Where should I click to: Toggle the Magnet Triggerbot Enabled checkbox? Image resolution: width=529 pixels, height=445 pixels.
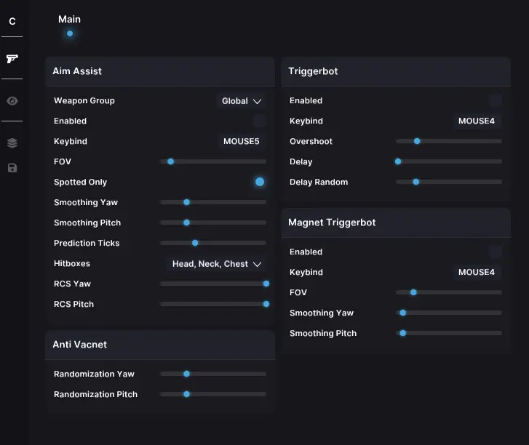(496, 252)
